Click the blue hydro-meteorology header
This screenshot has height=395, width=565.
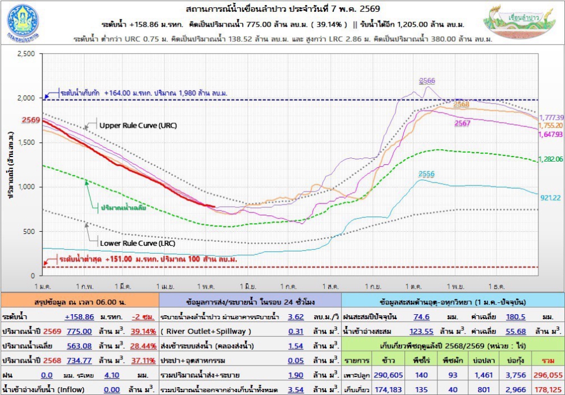[x=453, y=302]
